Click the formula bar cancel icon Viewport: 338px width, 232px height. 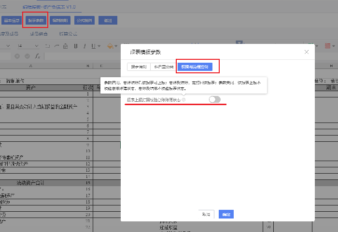click(18, 56)
